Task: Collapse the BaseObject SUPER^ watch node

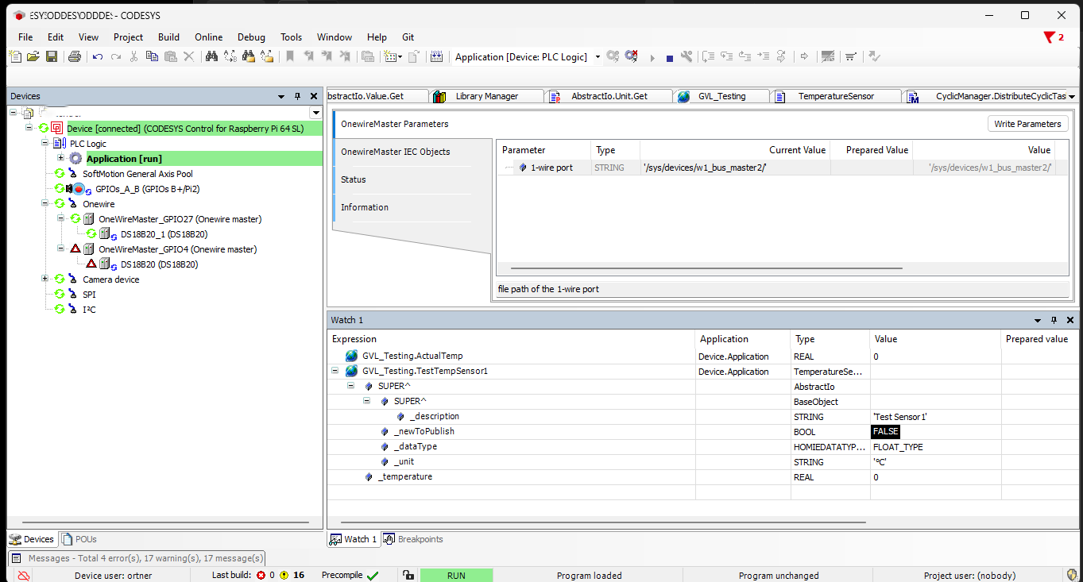Action: pyautogui.click(x=367, y=401)
